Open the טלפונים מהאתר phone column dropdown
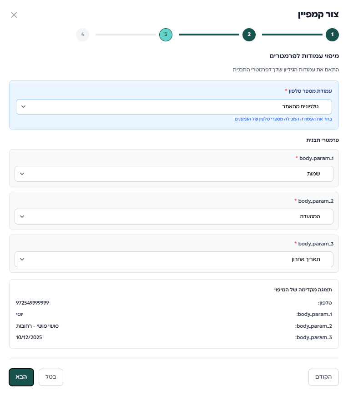The height and width of the screenshot is (395, 348). (174, 107)
